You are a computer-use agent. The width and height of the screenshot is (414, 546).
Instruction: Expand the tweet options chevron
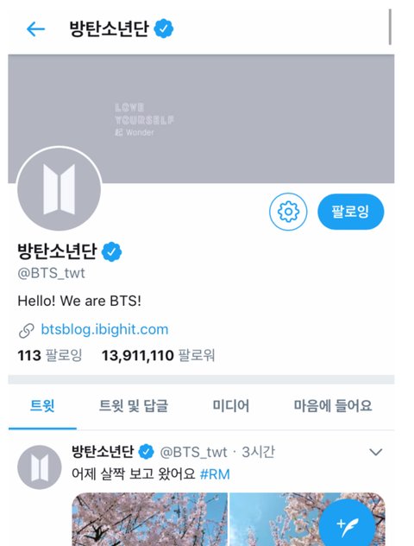coord(376,453)
